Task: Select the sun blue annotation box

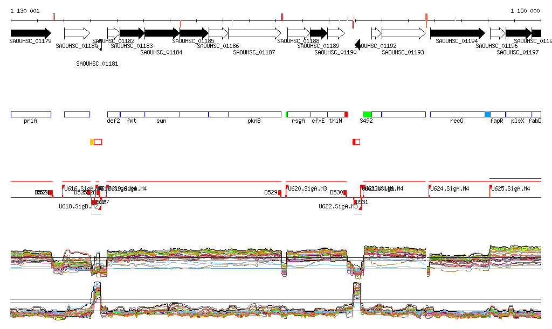Action: click(162, 114)
